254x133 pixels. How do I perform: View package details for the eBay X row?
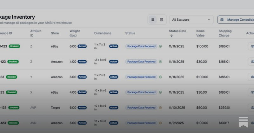[x=251, y=92]
